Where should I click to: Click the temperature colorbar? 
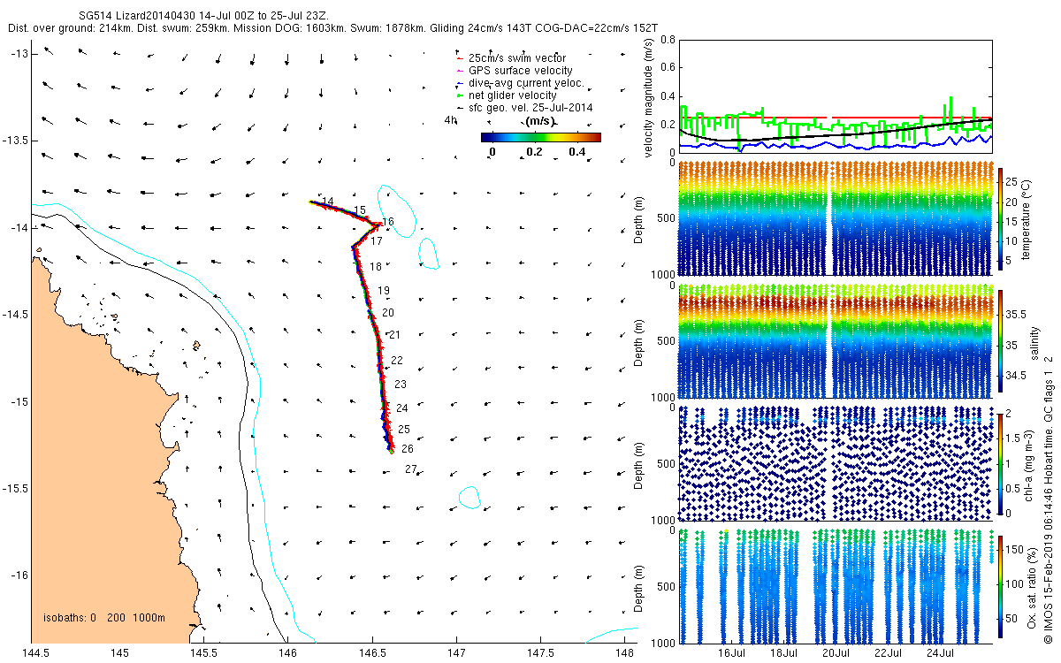pos(1001,218)
